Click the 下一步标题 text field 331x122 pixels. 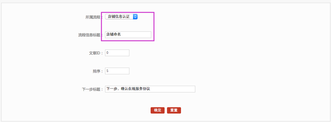pos(150,89)
